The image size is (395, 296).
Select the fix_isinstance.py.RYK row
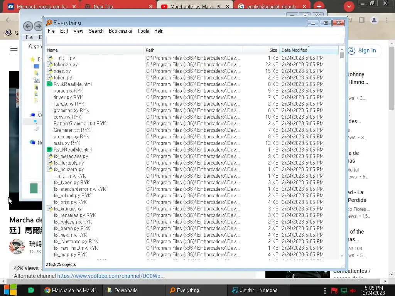pyautogui.click(x=192, y=241)
